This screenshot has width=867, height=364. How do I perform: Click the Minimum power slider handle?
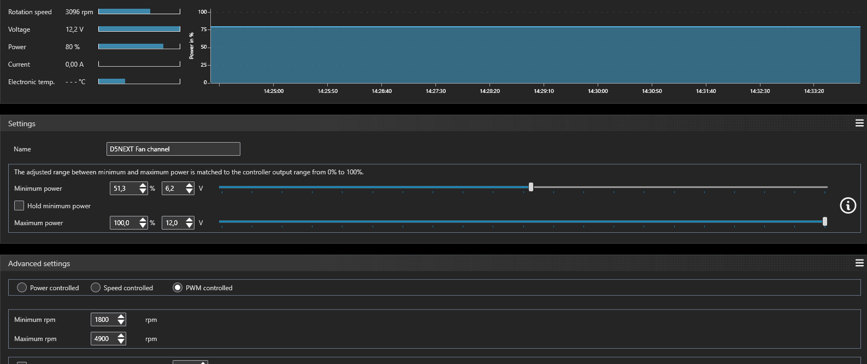coord(531,187)
